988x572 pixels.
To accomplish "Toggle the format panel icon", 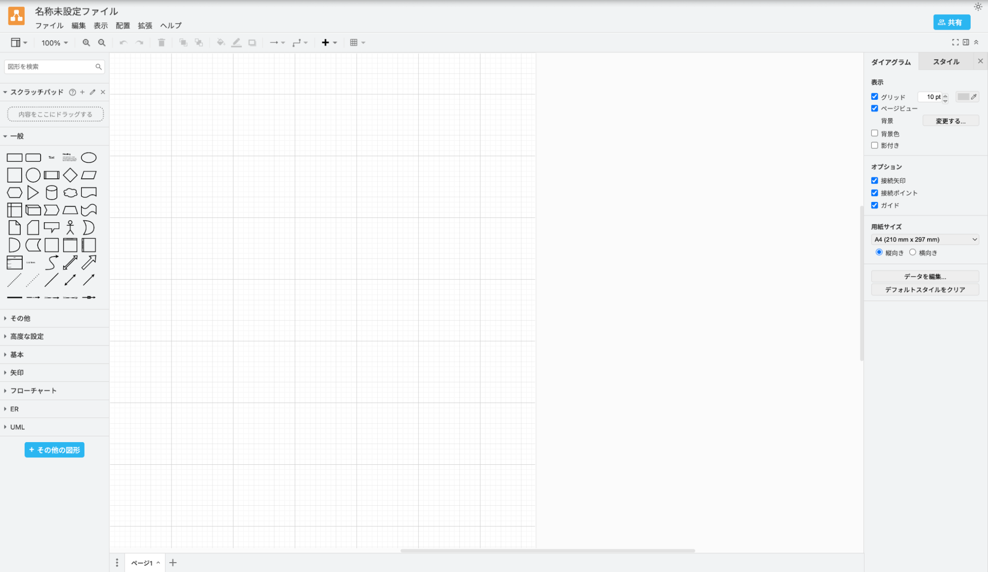I will pos(966,42).
